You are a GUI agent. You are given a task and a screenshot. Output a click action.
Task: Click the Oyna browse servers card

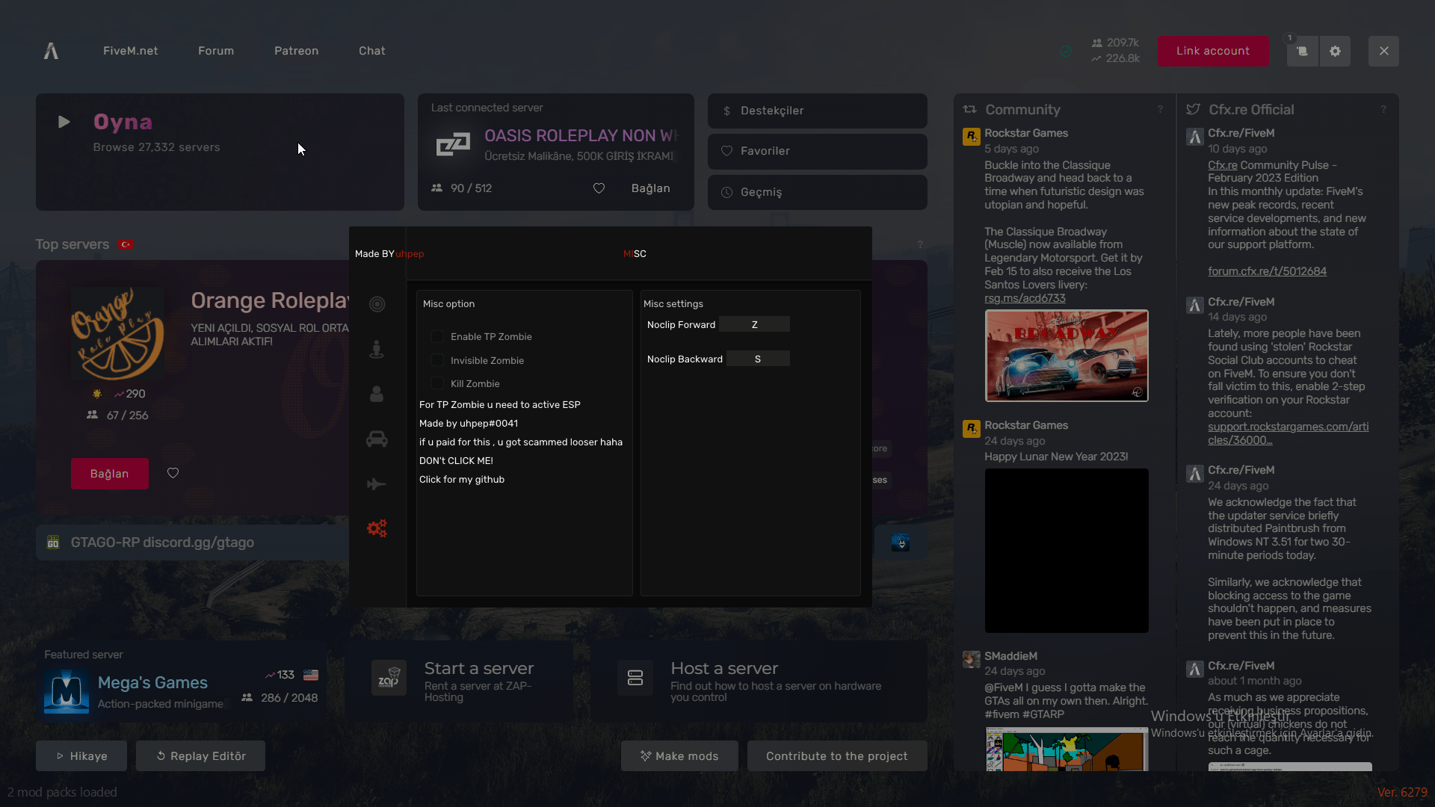[220, 152]
